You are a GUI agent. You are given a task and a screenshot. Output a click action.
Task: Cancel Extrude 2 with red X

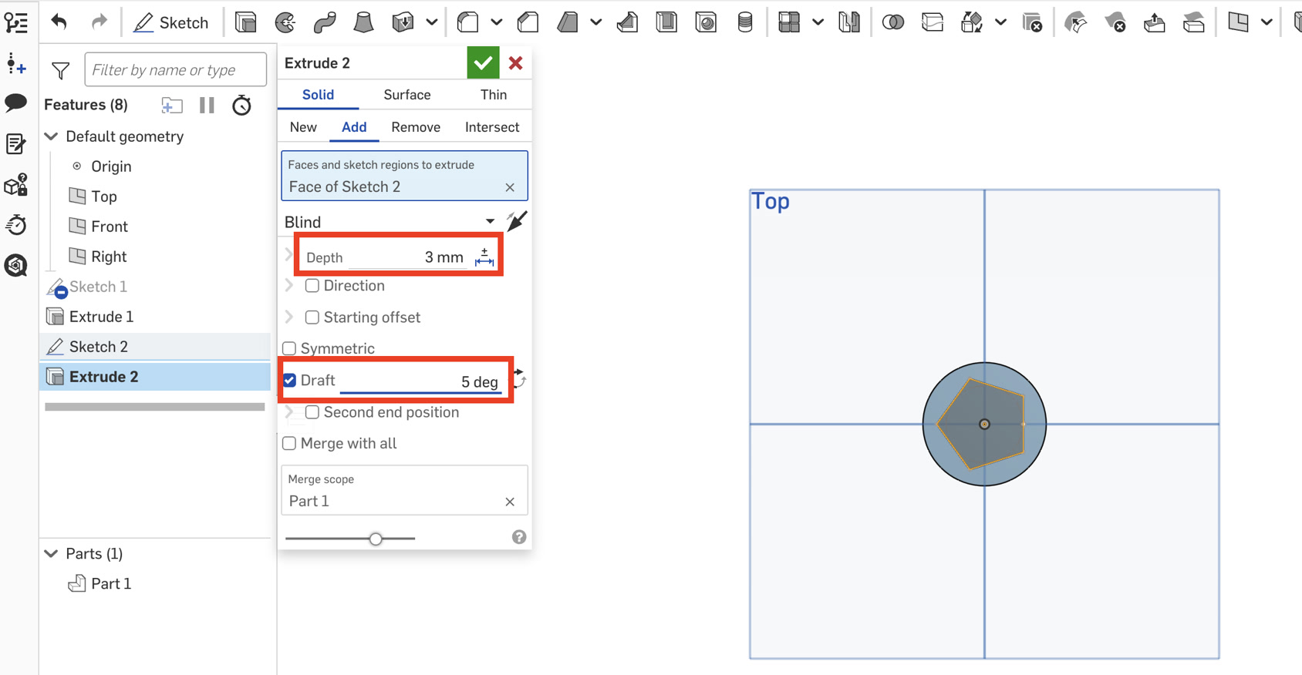pos(516,63)
